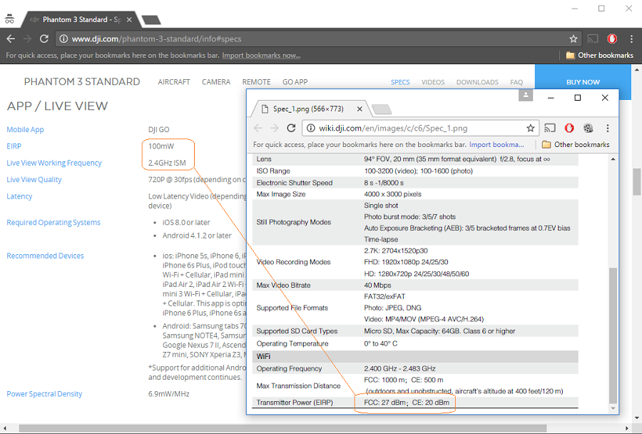Open VIDEOS section in DJI nav
642x434 pixels.
point(433,82)
